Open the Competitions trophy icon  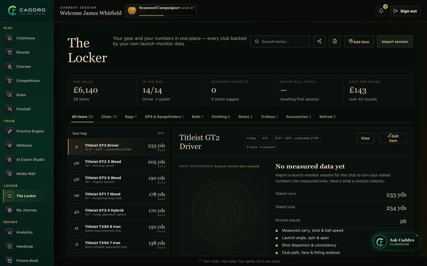point(10,81)
